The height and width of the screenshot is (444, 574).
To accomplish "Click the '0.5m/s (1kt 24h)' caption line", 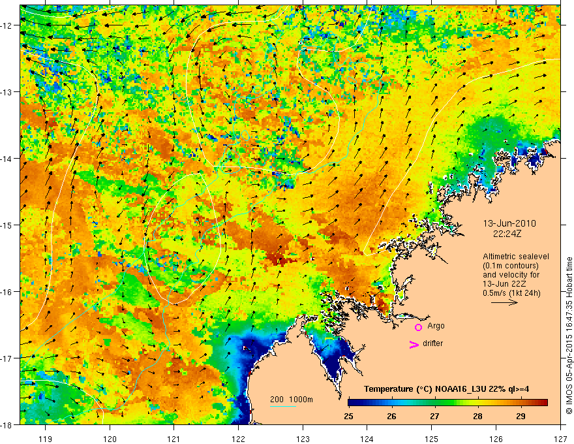I will coord(511,293).
